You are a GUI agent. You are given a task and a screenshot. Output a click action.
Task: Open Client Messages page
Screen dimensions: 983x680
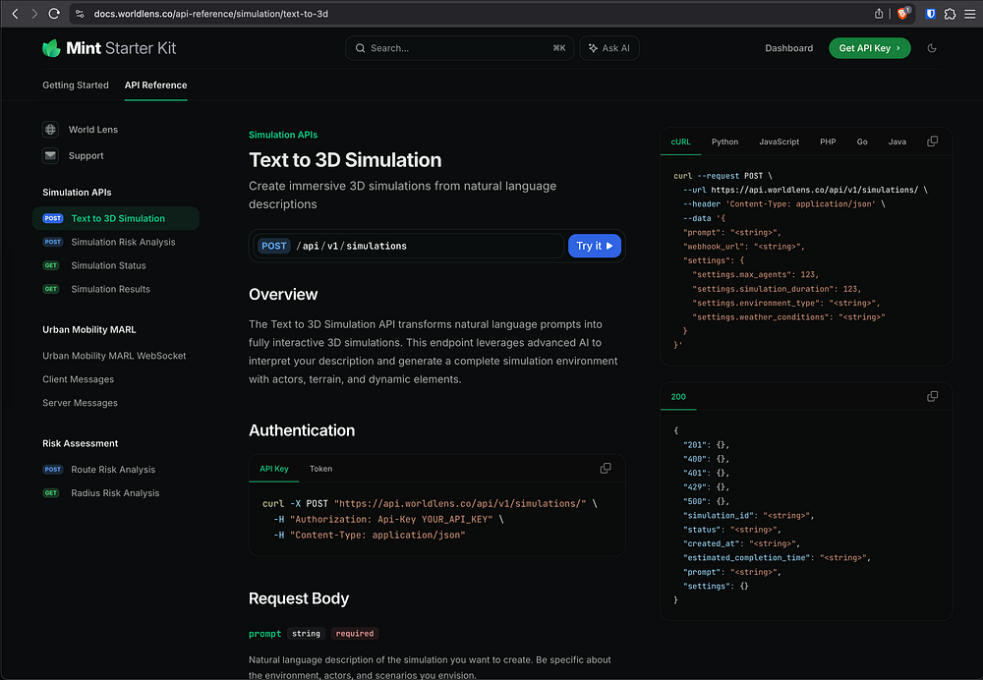click(79, 379)
